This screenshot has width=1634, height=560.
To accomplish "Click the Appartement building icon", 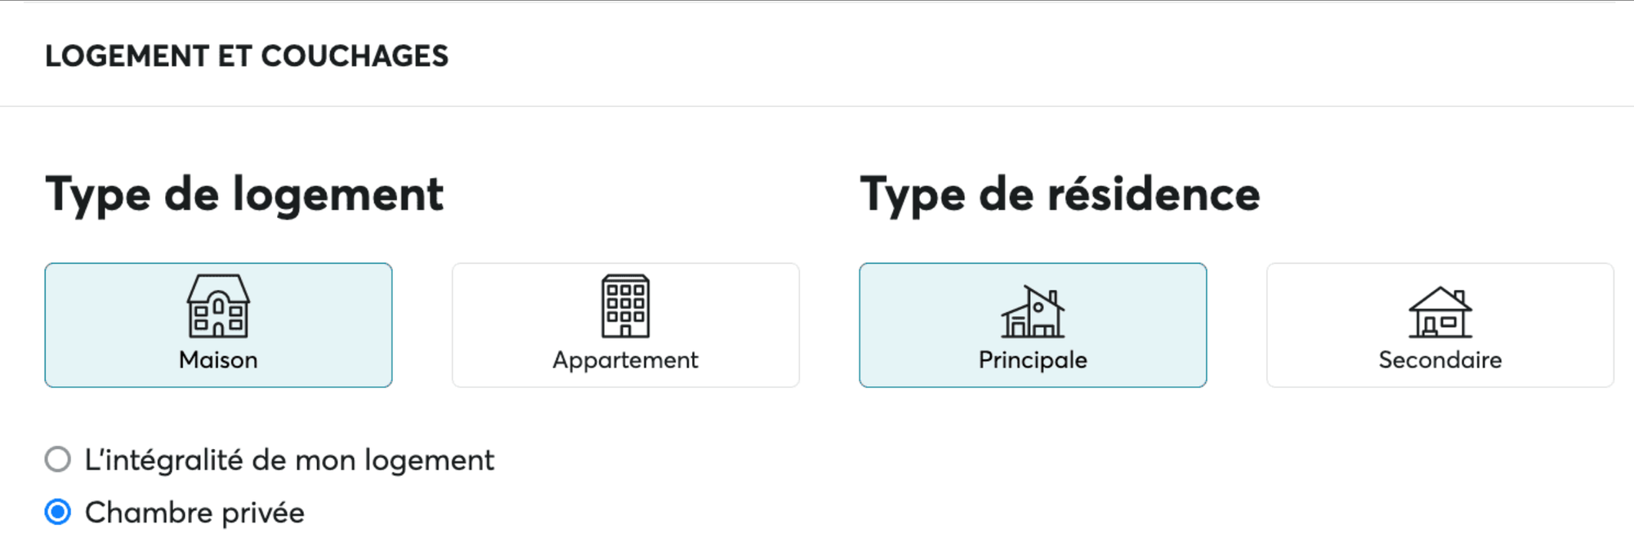I will tap(625, 306).
